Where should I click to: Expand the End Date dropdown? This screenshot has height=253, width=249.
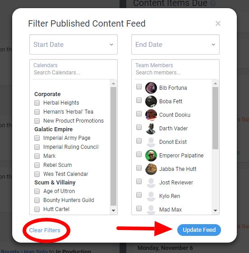(175, 44)
